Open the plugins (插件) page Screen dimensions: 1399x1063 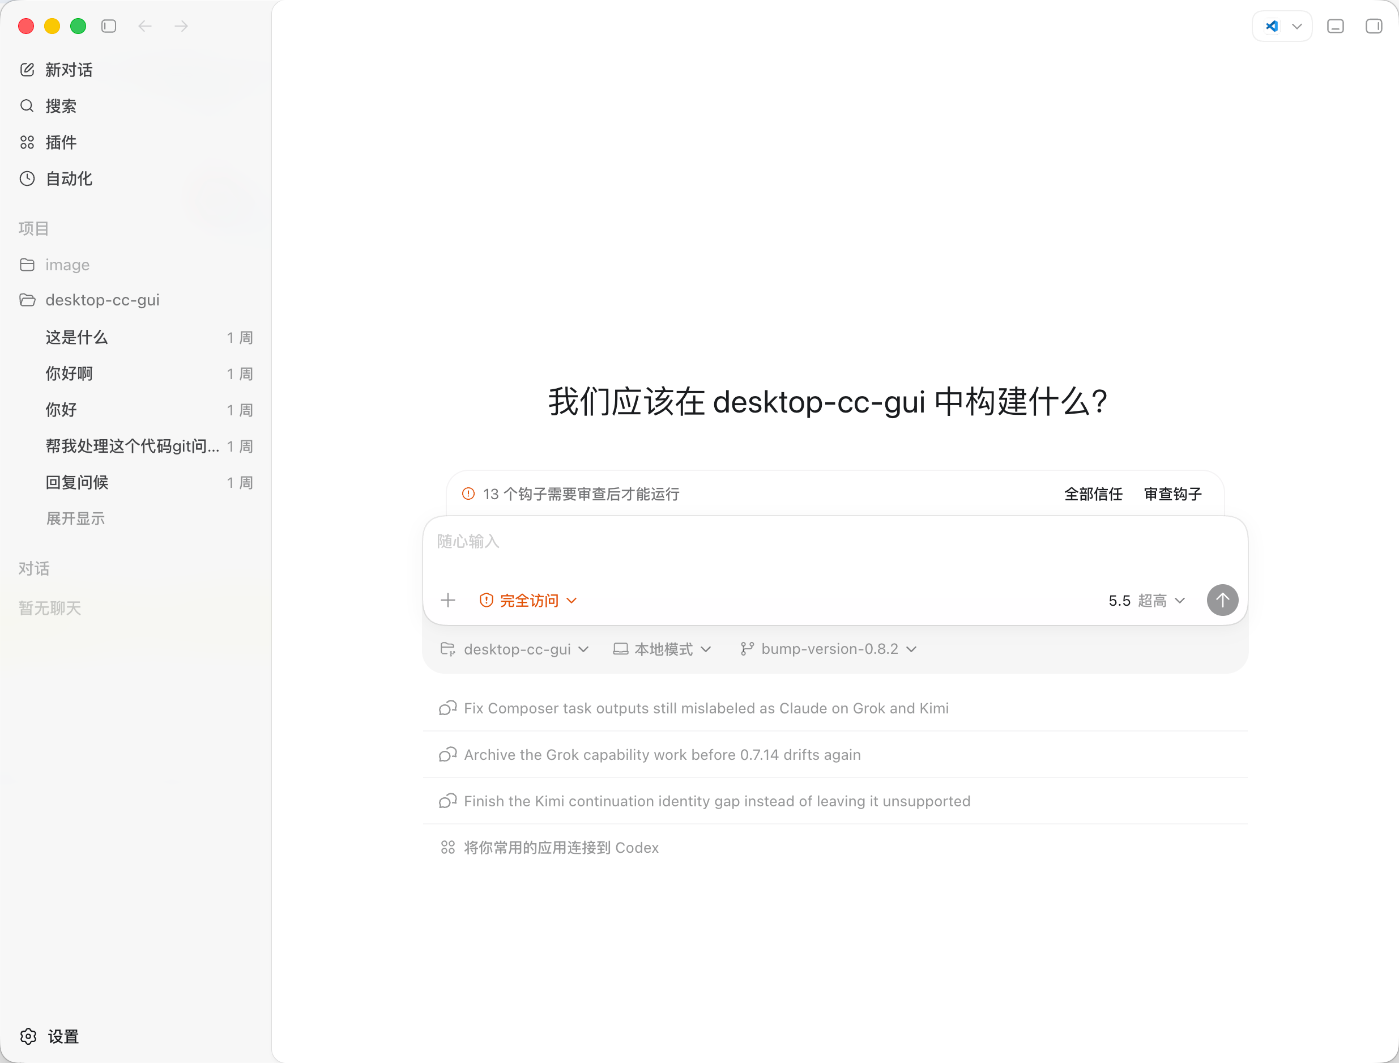[x=135, y=142]
